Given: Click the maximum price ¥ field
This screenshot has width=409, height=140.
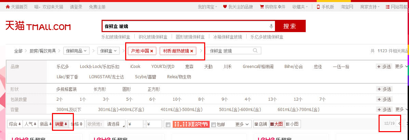Looking at the screenshot, I should coord(154,124).
